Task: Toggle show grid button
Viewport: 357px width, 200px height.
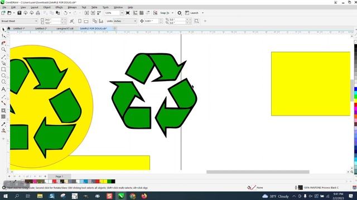Action: (x=141, y=13)
